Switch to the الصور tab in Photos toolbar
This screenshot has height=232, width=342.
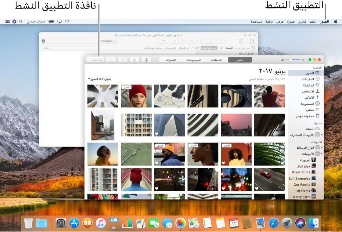[240, 60]
